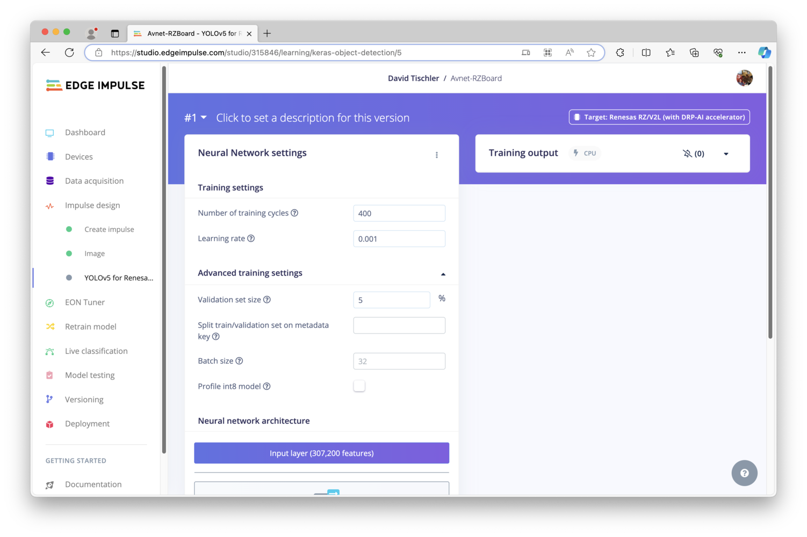Image resolution: width=807 pixels, height=537 pixels.
Task: Click the EON Tuner compass icon
Action: click(50, 303)
